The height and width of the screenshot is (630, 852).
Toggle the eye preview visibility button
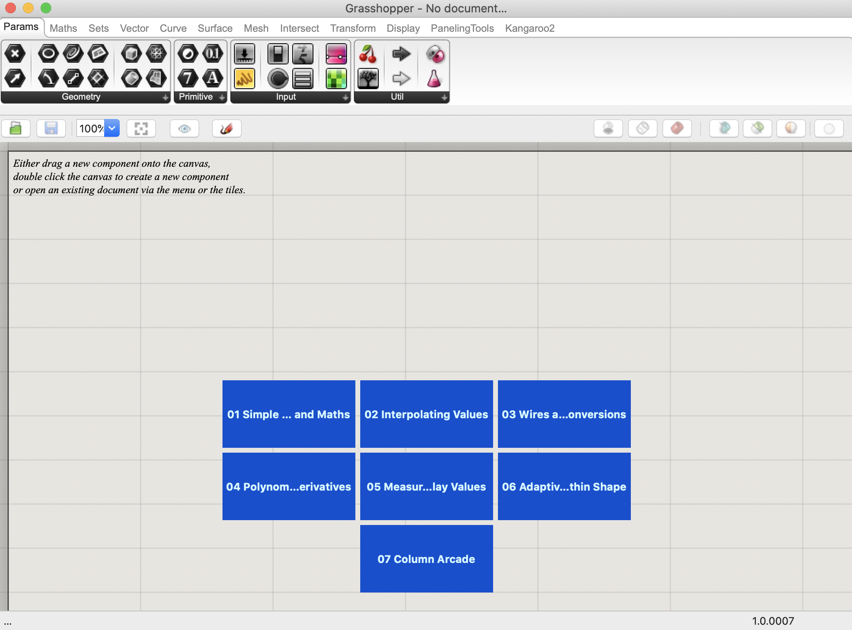(x=185, y=129)
